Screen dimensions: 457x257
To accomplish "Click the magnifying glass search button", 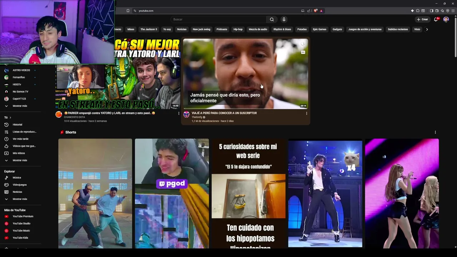I will (x=272, y=19).
